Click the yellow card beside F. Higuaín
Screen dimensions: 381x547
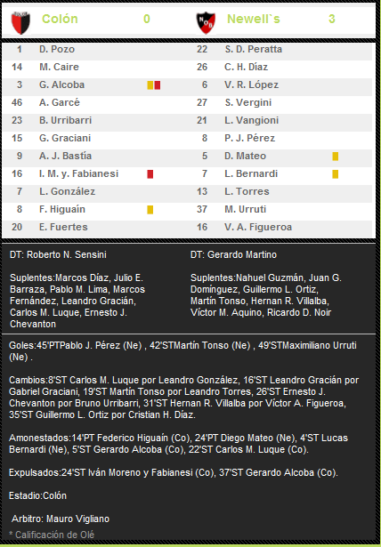pyautogui.click(x=150, y=209)
